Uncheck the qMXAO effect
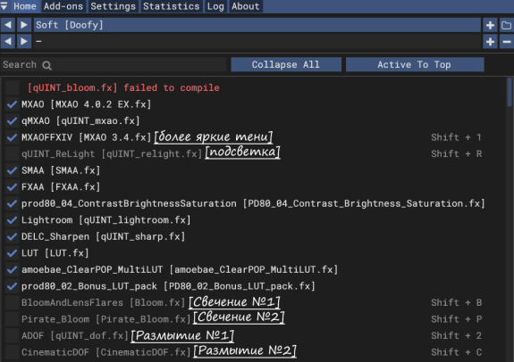The height and width of the screenshot is (362, 514). pos(13,120)
